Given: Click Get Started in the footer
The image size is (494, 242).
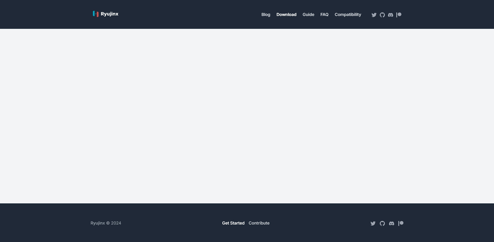Looking at the screenshot, I should pos(233,223).
